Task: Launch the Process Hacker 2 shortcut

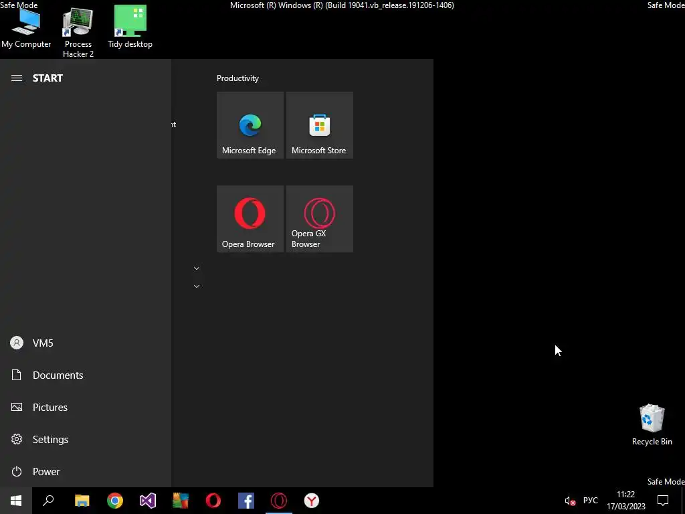Action: pos(78,33)
